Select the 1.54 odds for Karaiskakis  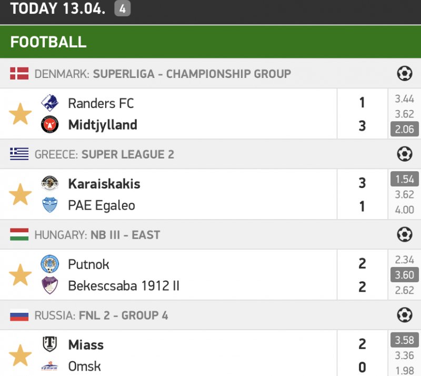[x=404, y=179]
